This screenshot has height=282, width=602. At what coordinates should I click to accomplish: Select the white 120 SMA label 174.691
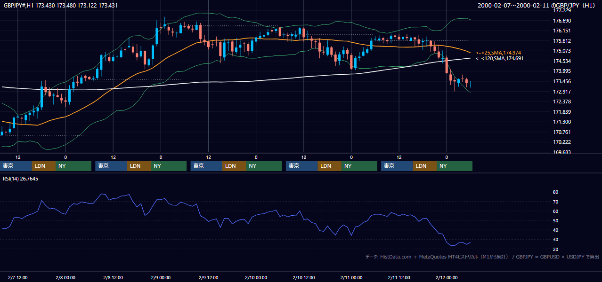pos(499,59)
